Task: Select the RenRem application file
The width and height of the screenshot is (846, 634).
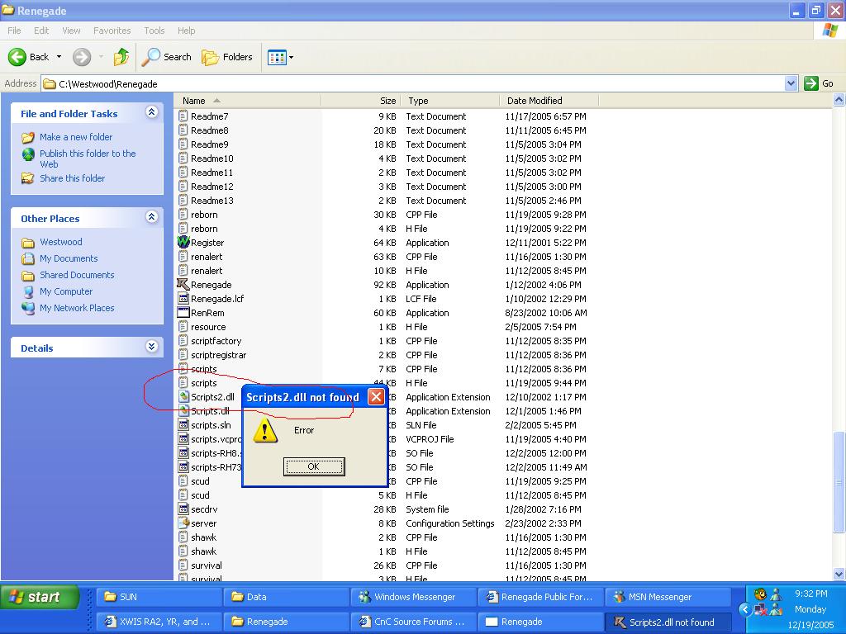Action: click(x=207, y=313)
